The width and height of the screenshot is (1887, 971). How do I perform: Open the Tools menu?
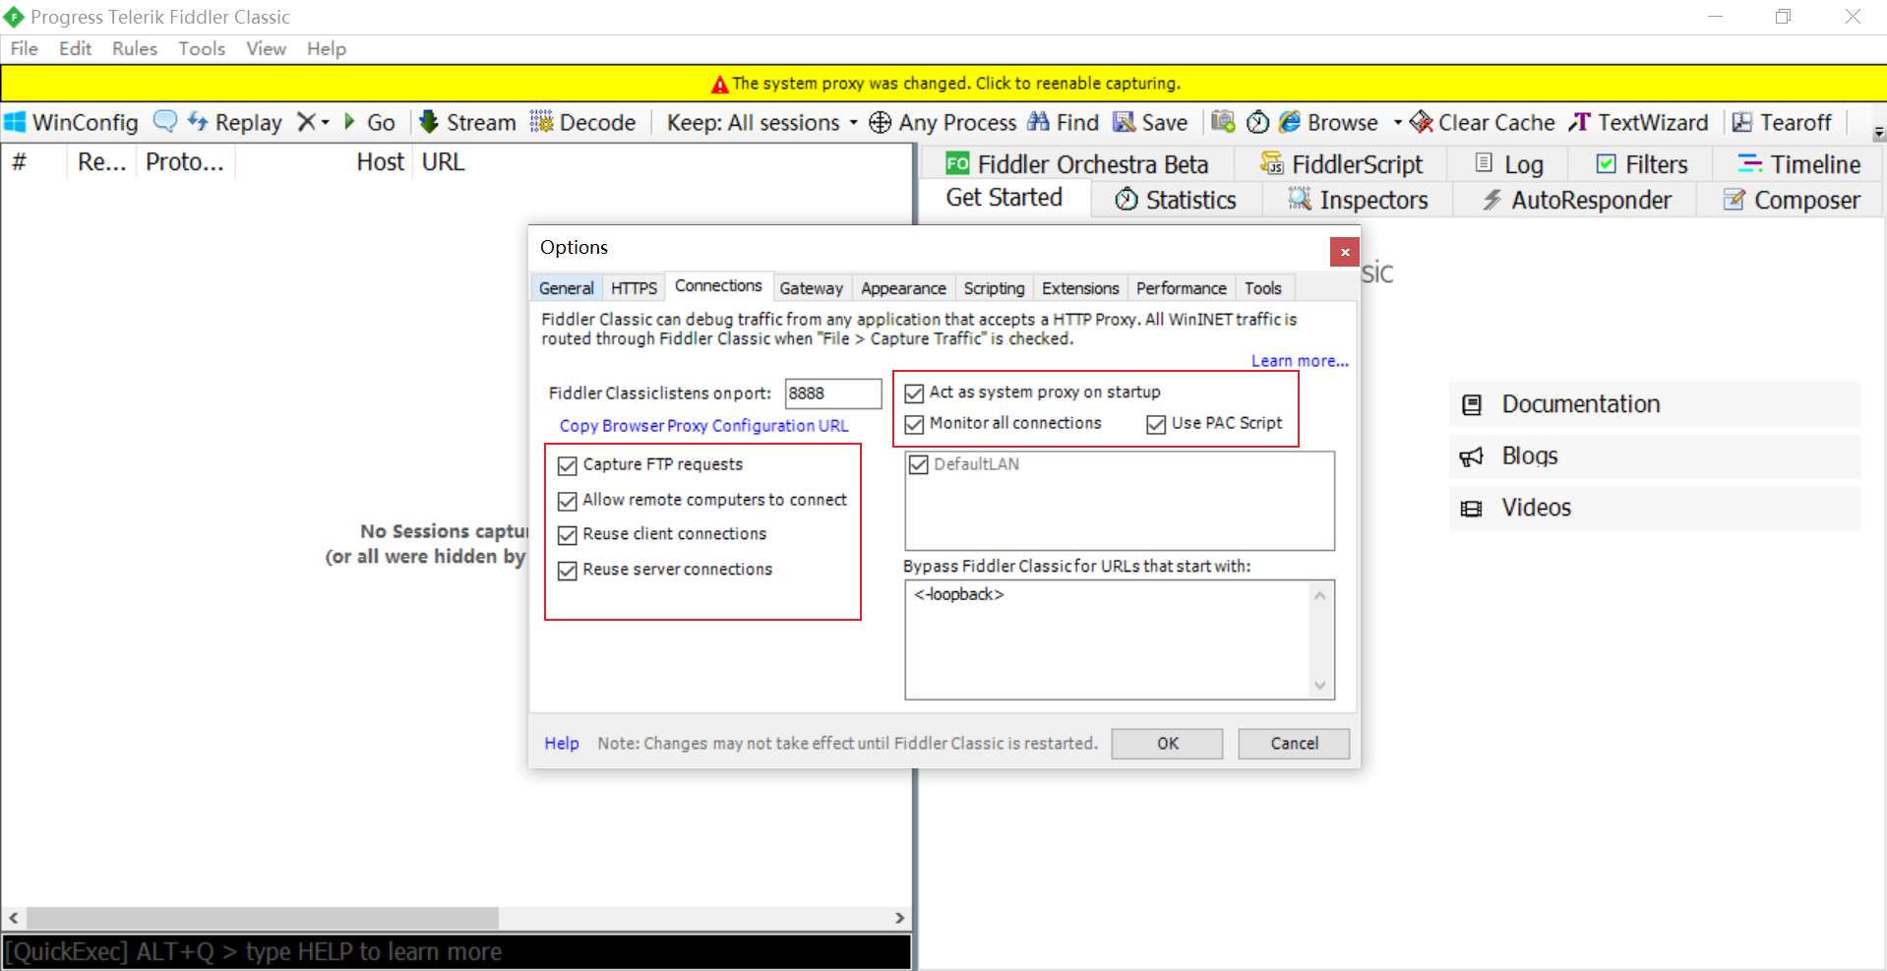click(202, 48)
